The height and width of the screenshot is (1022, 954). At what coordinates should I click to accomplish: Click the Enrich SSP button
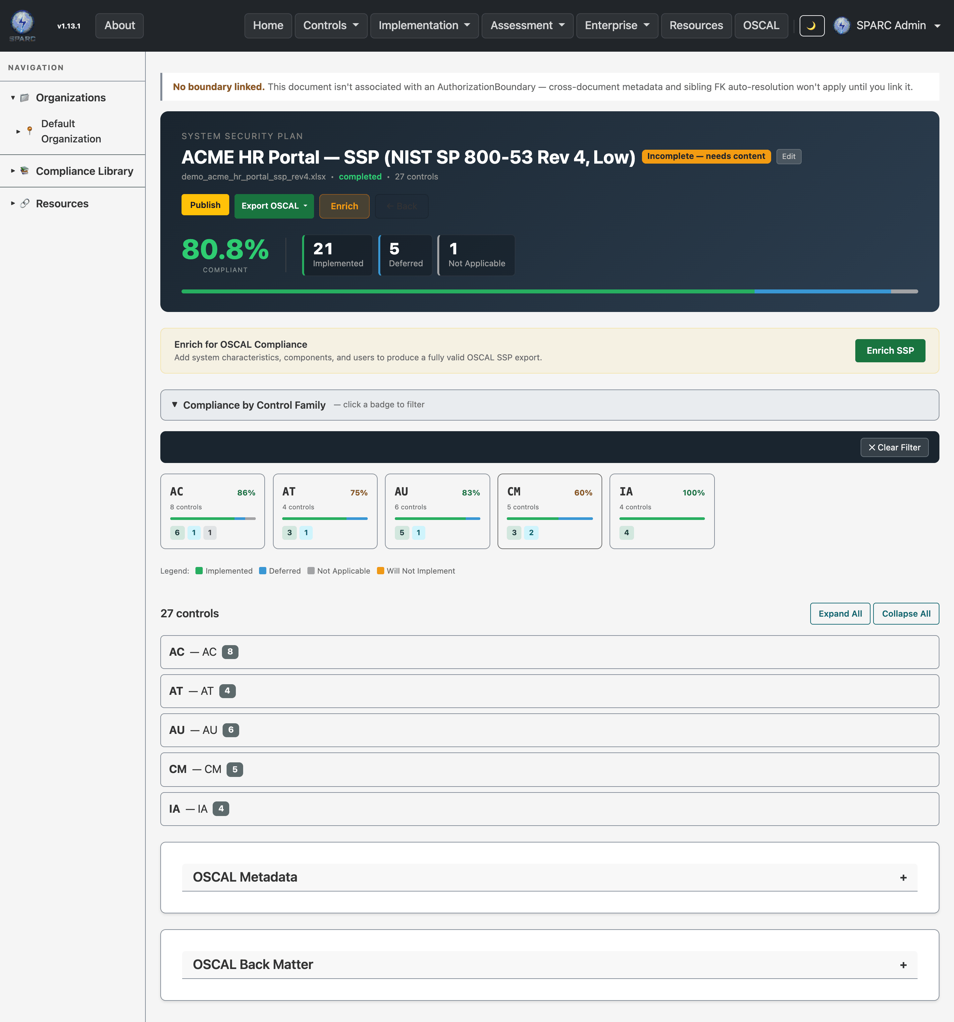[x=890, y=351]
